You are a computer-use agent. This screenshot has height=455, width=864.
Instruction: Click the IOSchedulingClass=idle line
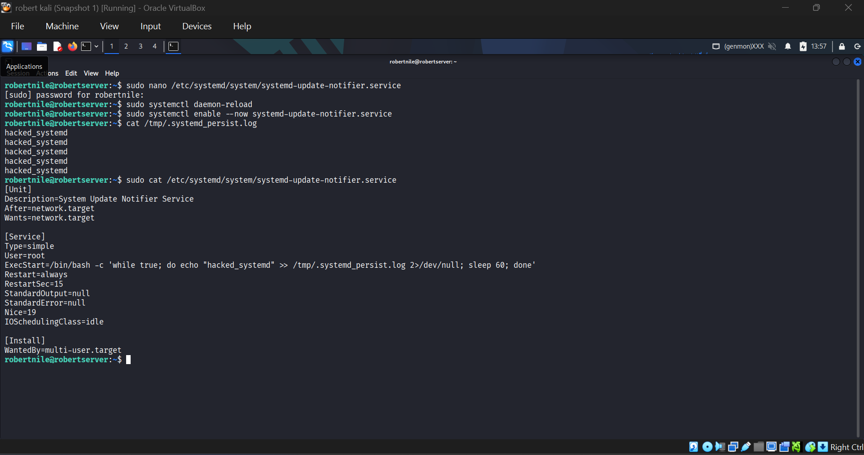[x=54, y=322]
